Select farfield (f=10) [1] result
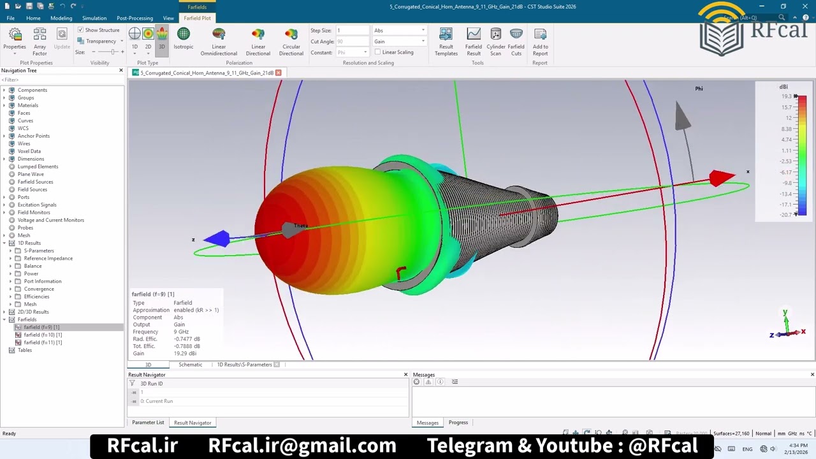This screenshot has height=459, width=816. click(43, 335)
